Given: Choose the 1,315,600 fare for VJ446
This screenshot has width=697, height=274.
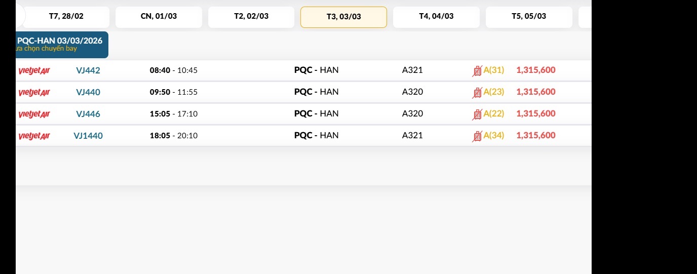Looking at the screenshot, I should pos(536,113).
